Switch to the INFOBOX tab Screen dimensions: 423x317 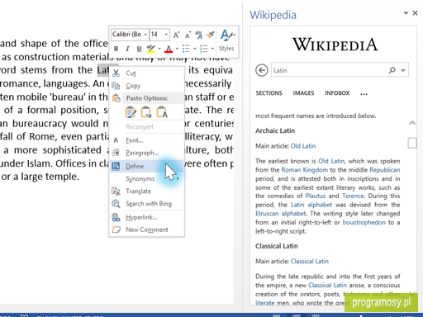coord(337,93)
